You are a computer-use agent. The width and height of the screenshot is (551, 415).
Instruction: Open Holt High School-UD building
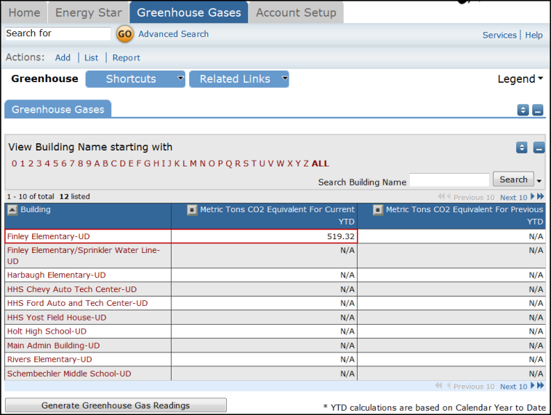[x=47, y=331]
